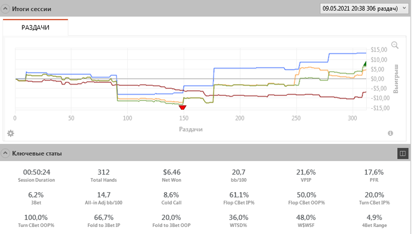Viewport: 412px width, 234px height.
Task: Click the PFR 17,6% stat
Action: tap(374, 175)
